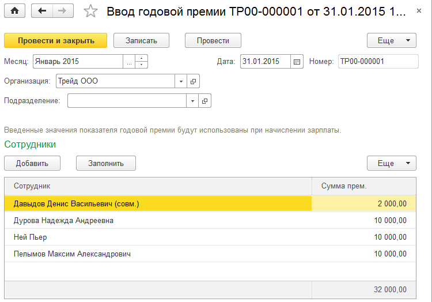Click Добавить to add an employee
432x302 pixels.
[x=32, y=163]
